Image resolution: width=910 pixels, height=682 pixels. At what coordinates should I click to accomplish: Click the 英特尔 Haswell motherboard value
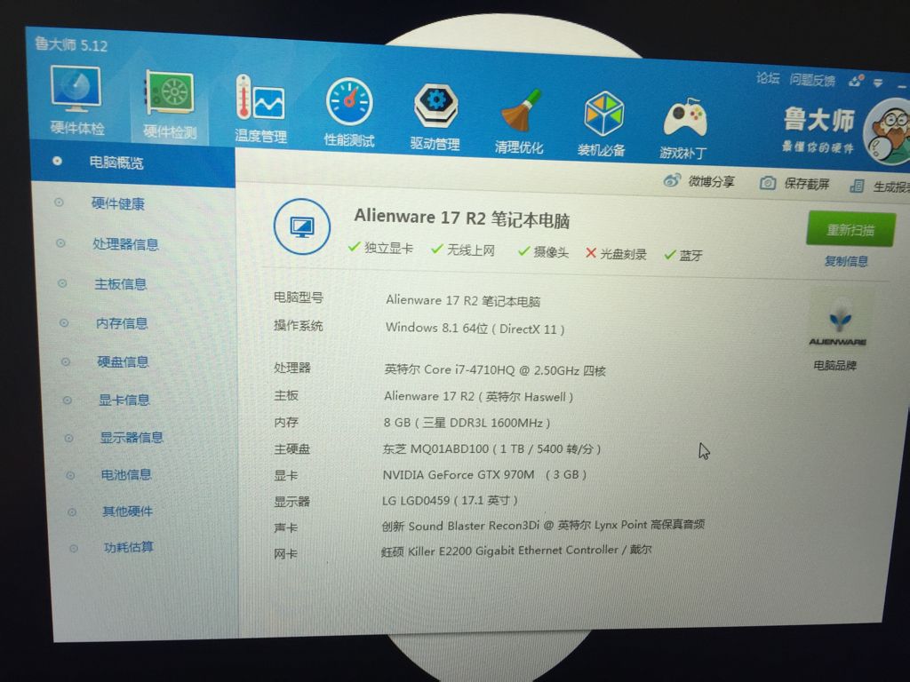click(478, 397)
